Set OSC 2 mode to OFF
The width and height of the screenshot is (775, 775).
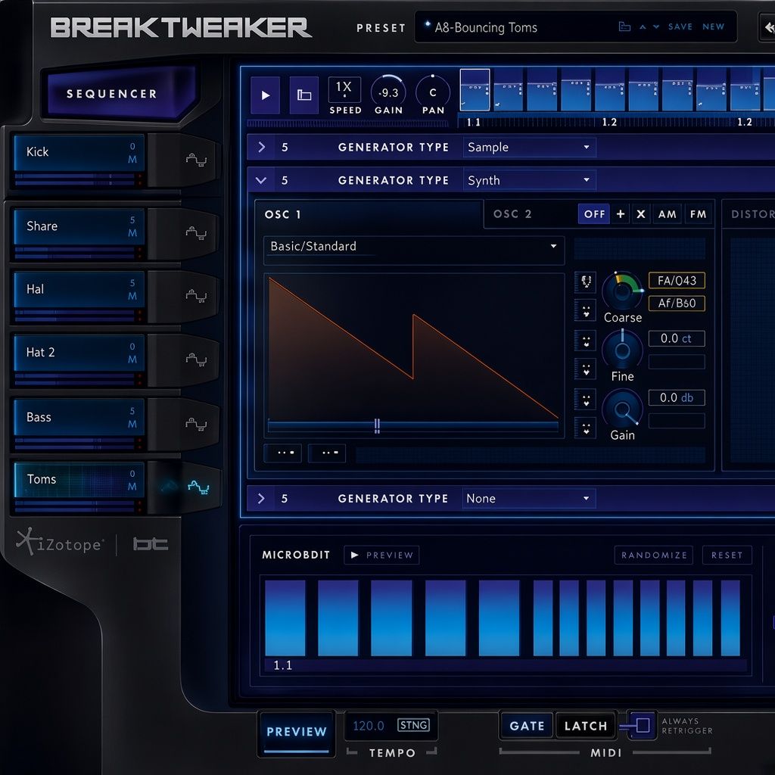[594, 214]
